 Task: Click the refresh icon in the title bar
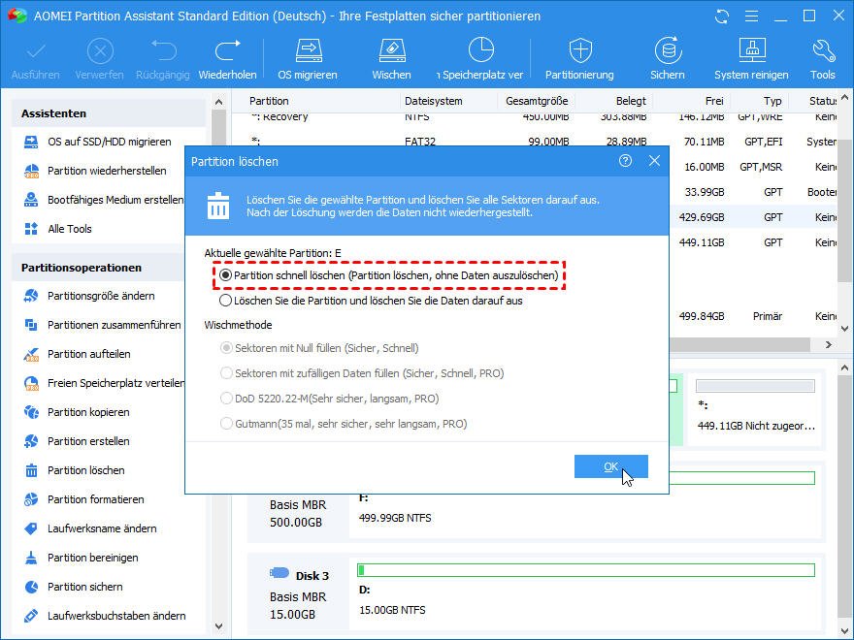[x=722, y=16]
